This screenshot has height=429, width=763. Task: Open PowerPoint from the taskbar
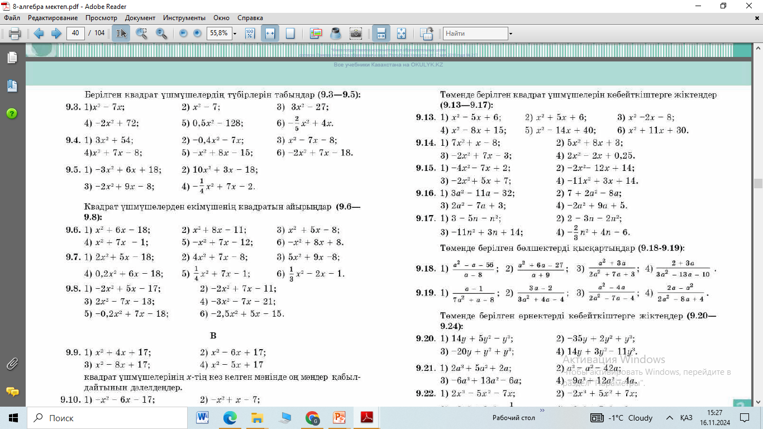click(339, 418)
